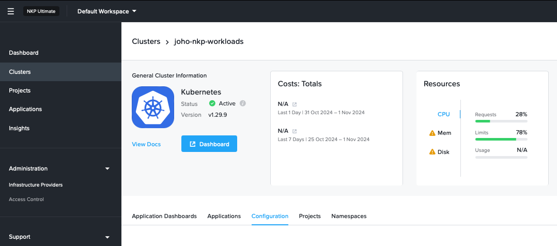Collapse the Administration section arrow
Screen dimensions: 557x246
pyautogui.click(x=107, y=168)
